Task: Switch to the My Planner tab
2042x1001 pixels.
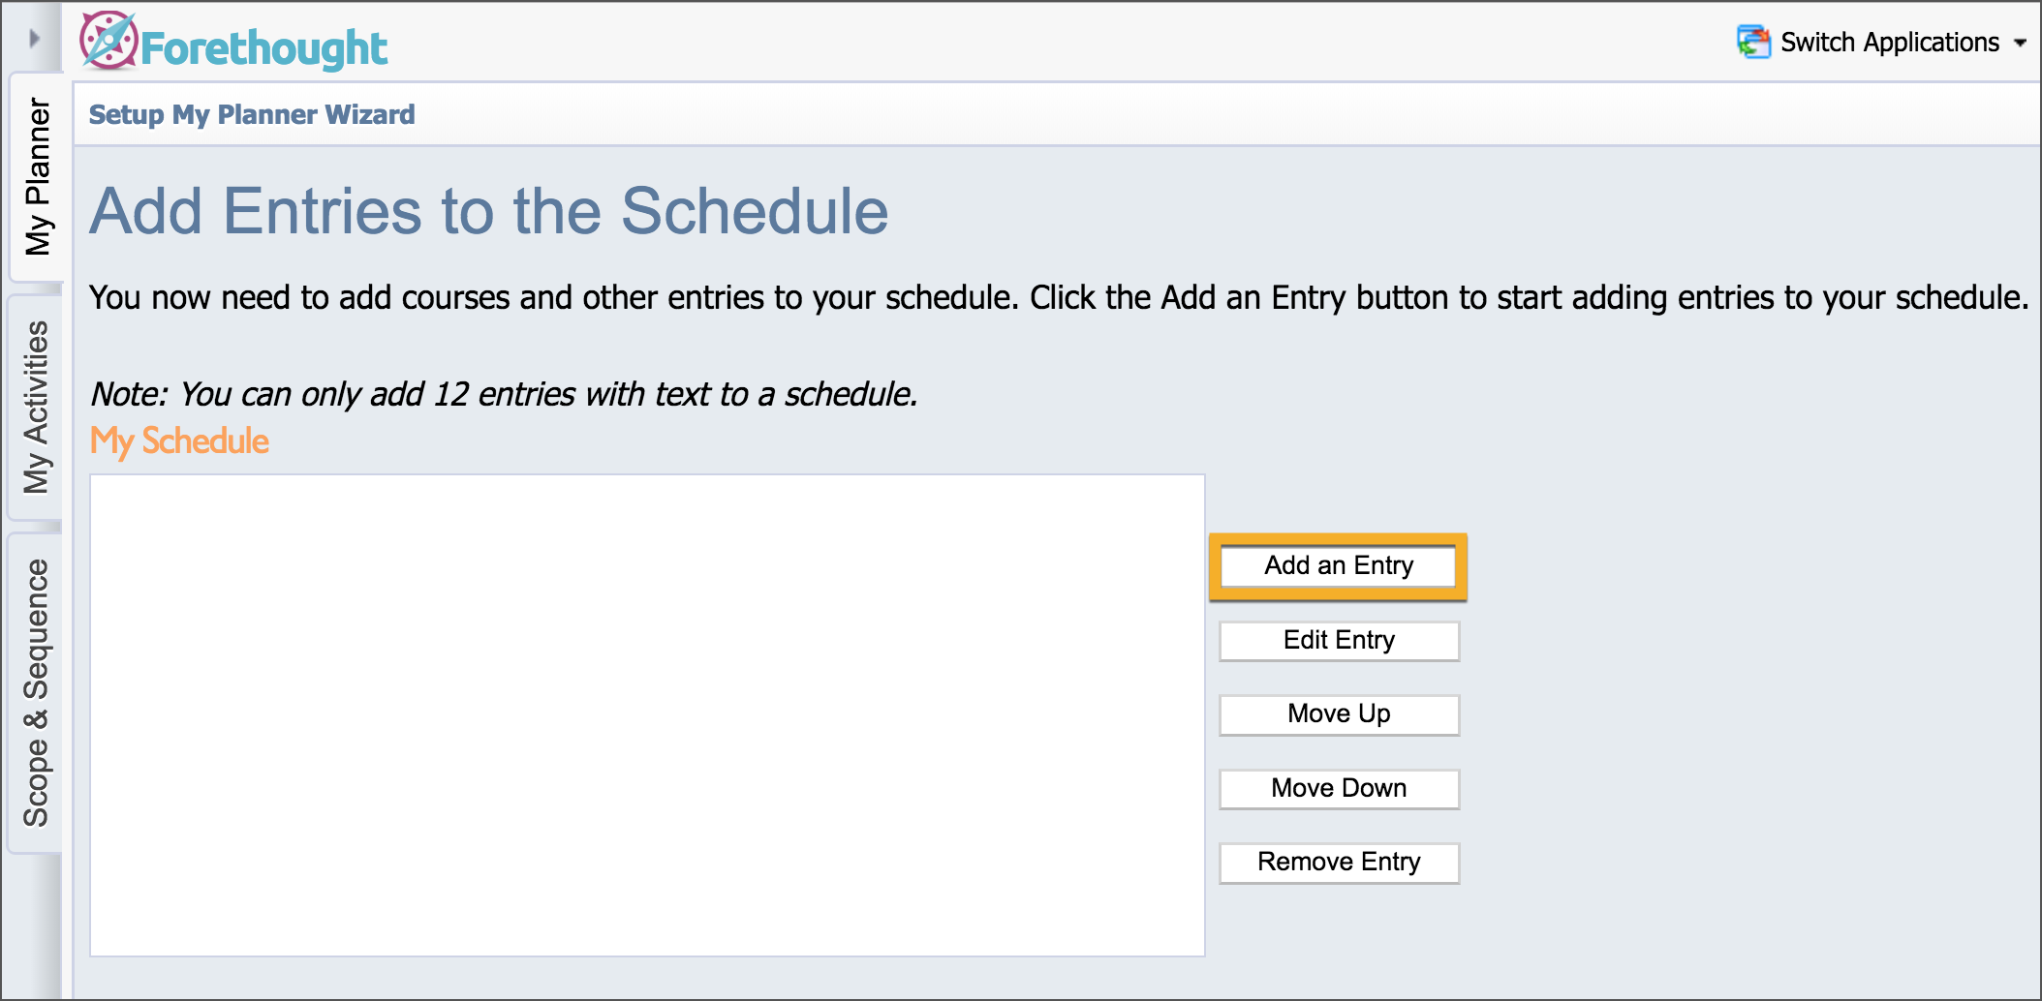Action: pyautogui.click(x=37, y=176)
